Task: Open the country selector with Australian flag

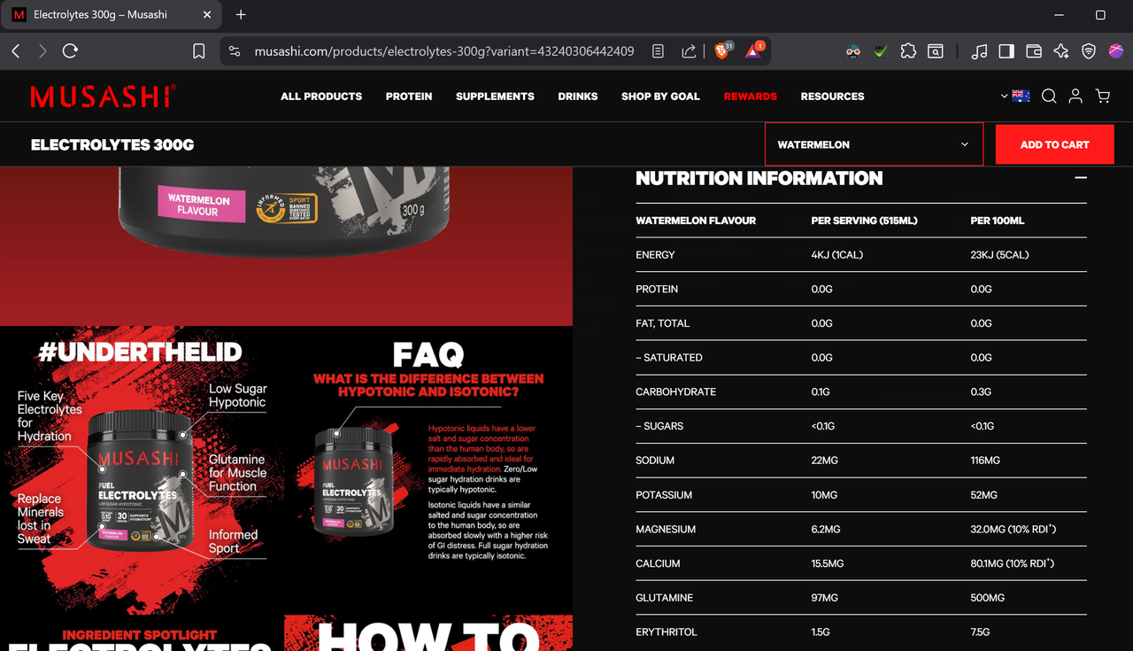Action: (1016, 96)
